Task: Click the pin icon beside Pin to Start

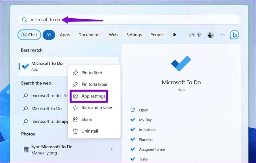Action: (75, 73)
